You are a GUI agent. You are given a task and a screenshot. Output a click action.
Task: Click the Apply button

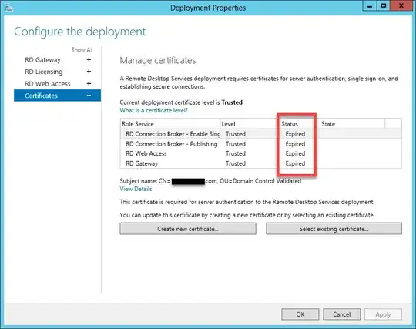pyautogui.click(x=383, y=314)
